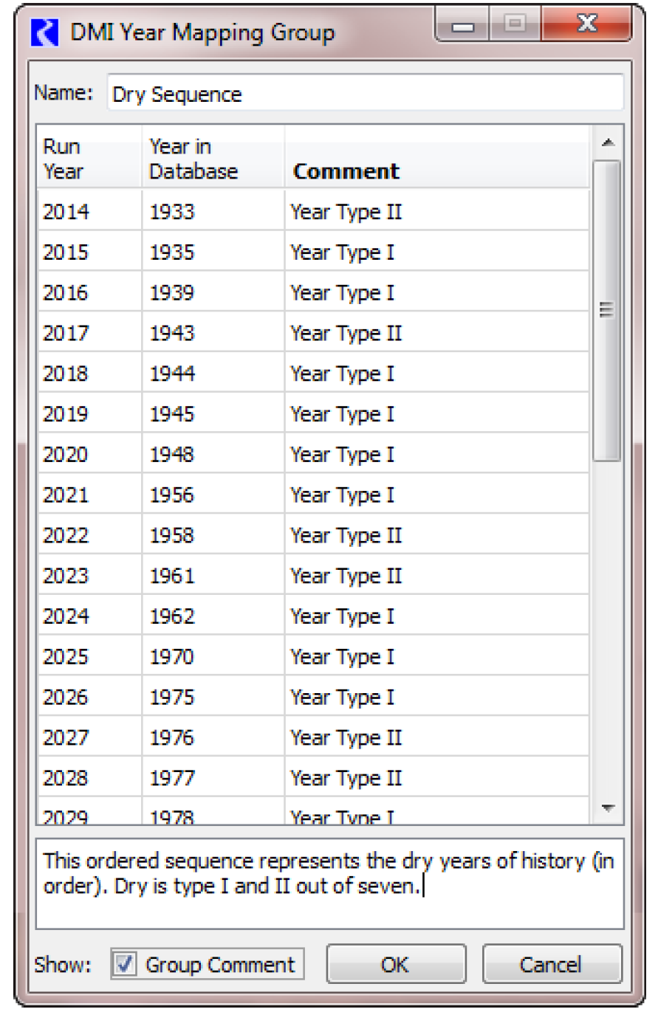Click the Run Year column header

click(89, 159)
